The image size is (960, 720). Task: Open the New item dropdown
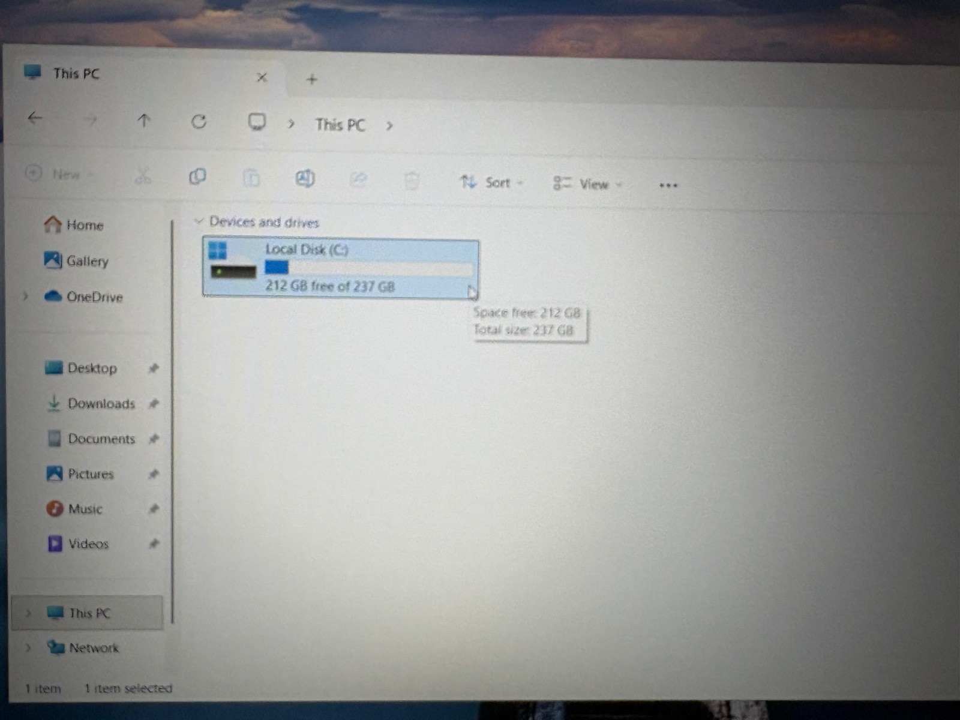(60, 174)
